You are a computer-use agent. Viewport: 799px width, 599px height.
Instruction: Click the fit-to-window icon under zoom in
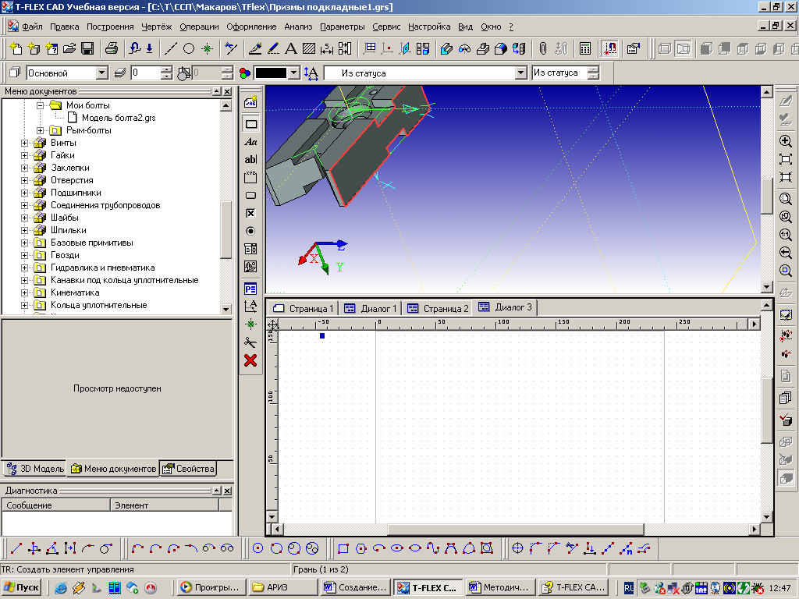point(785,159)
